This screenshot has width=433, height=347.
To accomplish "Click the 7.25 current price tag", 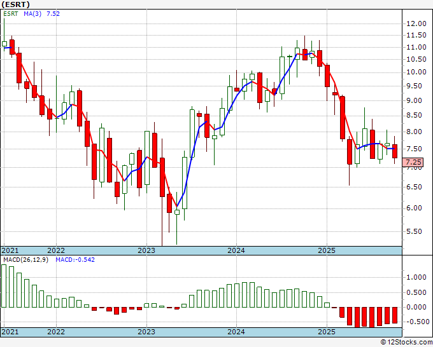I will (413, 162).
